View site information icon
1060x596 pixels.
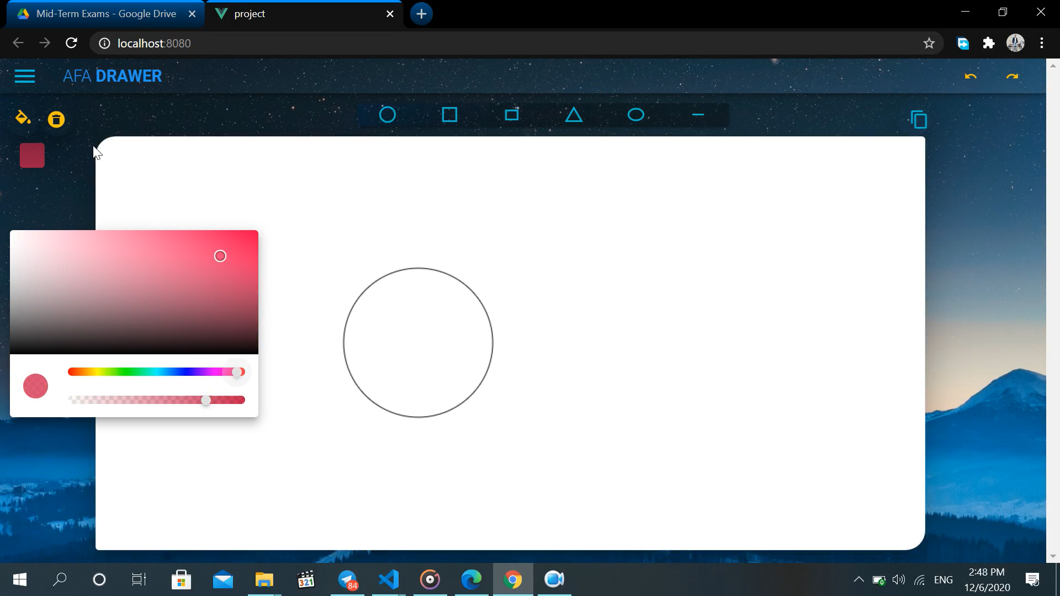(104, 43)
